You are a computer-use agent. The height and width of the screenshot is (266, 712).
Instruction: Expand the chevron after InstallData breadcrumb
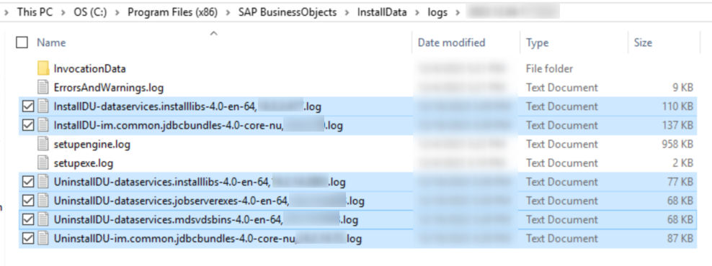click(417, 12)
